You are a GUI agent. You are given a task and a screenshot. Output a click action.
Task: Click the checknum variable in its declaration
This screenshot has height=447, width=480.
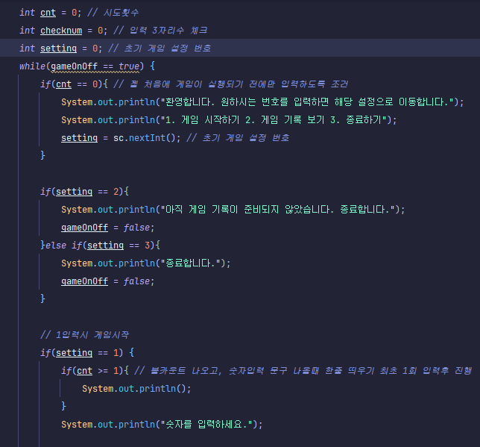coord(61,31)
